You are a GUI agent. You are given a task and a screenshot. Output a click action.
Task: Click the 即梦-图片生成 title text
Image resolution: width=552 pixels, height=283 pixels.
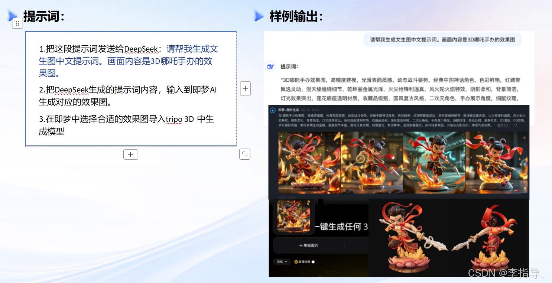288,110
